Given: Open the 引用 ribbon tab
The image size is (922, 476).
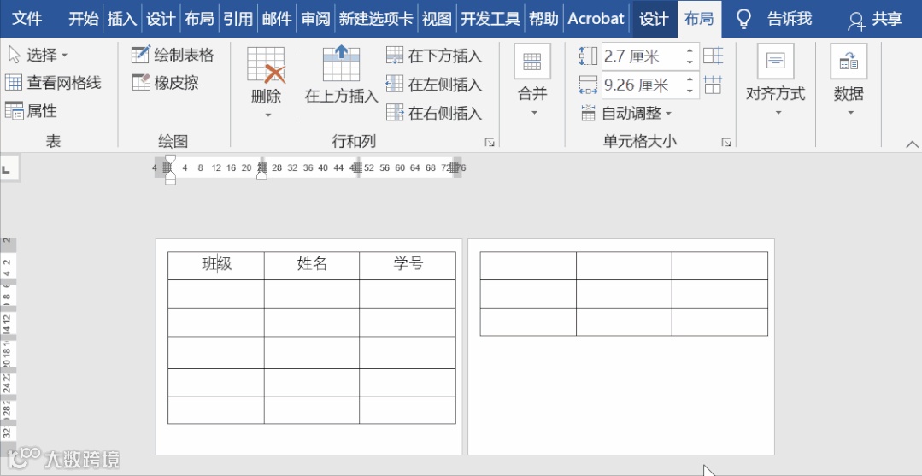Looking at the screenshot, I should tap(238, 19).
